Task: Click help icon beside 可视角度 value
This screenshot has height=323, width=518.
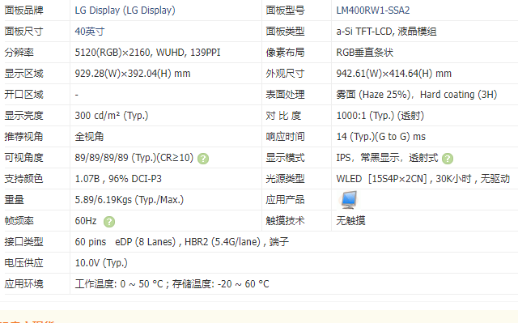Action: [x=203, y=159]
